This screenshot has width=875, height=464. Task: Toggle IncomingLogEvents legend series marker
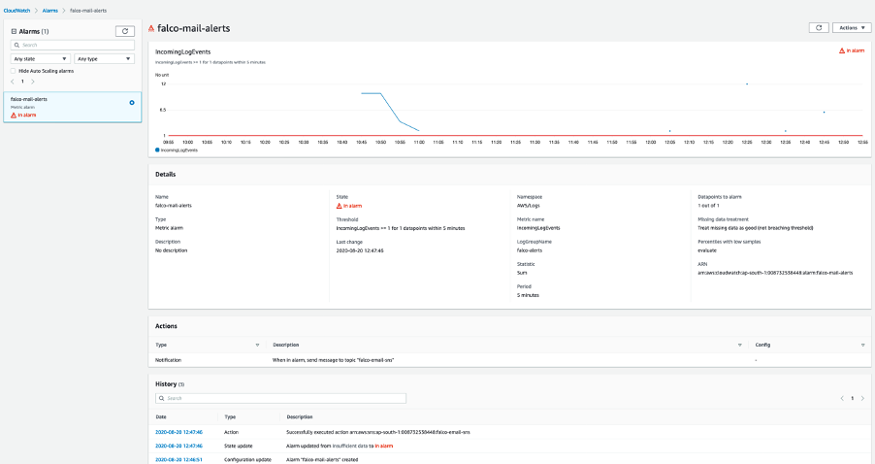157,150
